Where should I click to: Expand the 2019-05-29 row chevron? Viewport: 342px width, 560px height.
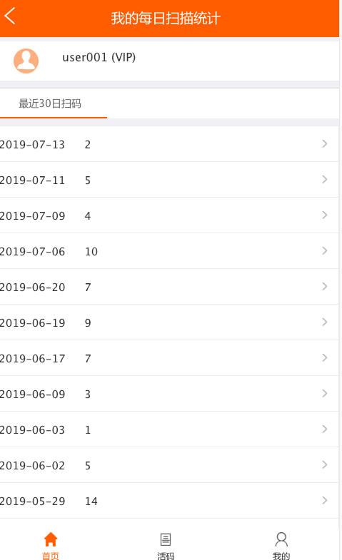[324, 500]
